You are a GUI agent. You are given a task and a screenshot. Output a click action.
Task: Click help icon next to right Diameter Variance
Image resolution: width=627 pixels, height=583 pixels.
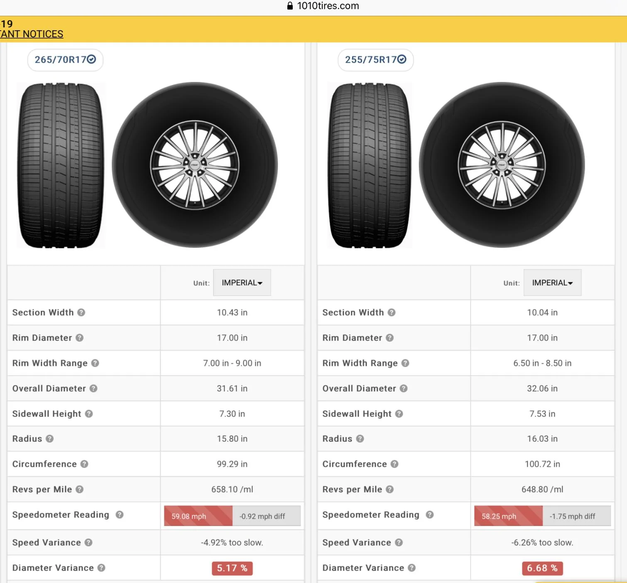tap(411, 568)
